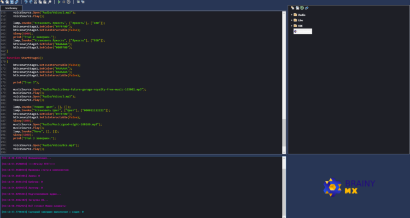This screenshot has height=218, width=410.
Task: Click the console panel scroll-up arrow
Action: coord(284,158)
